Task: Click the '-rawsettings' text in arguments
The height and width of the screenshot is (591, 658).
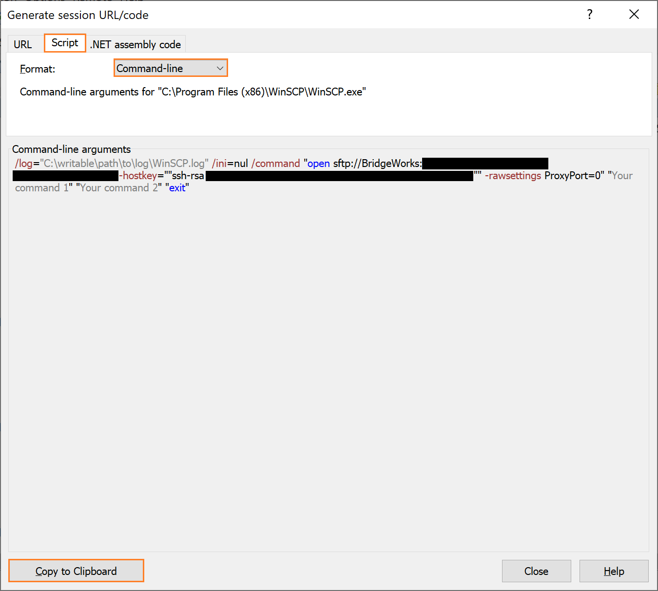Action: tap(513, 176)
